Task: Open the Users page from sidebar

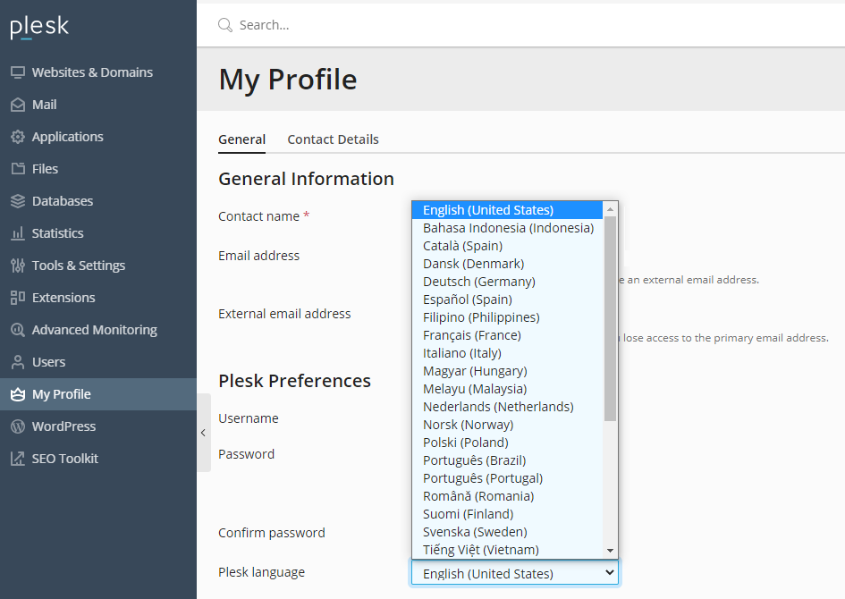Action: (48, 362)
